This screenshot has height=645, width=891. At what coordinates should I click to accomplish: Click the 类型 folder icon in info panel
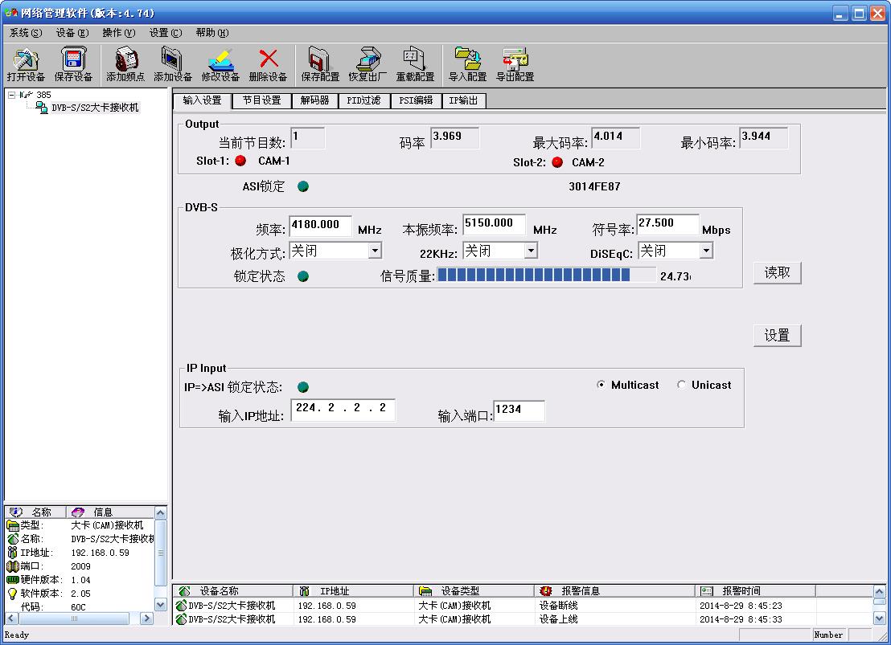coord(13,526)
